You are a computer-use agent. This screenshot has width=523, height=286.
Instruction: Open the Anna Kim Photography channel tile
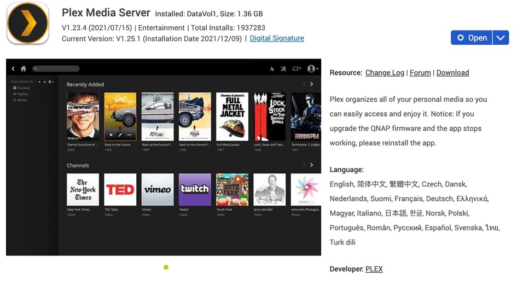[x=306, y=189]
